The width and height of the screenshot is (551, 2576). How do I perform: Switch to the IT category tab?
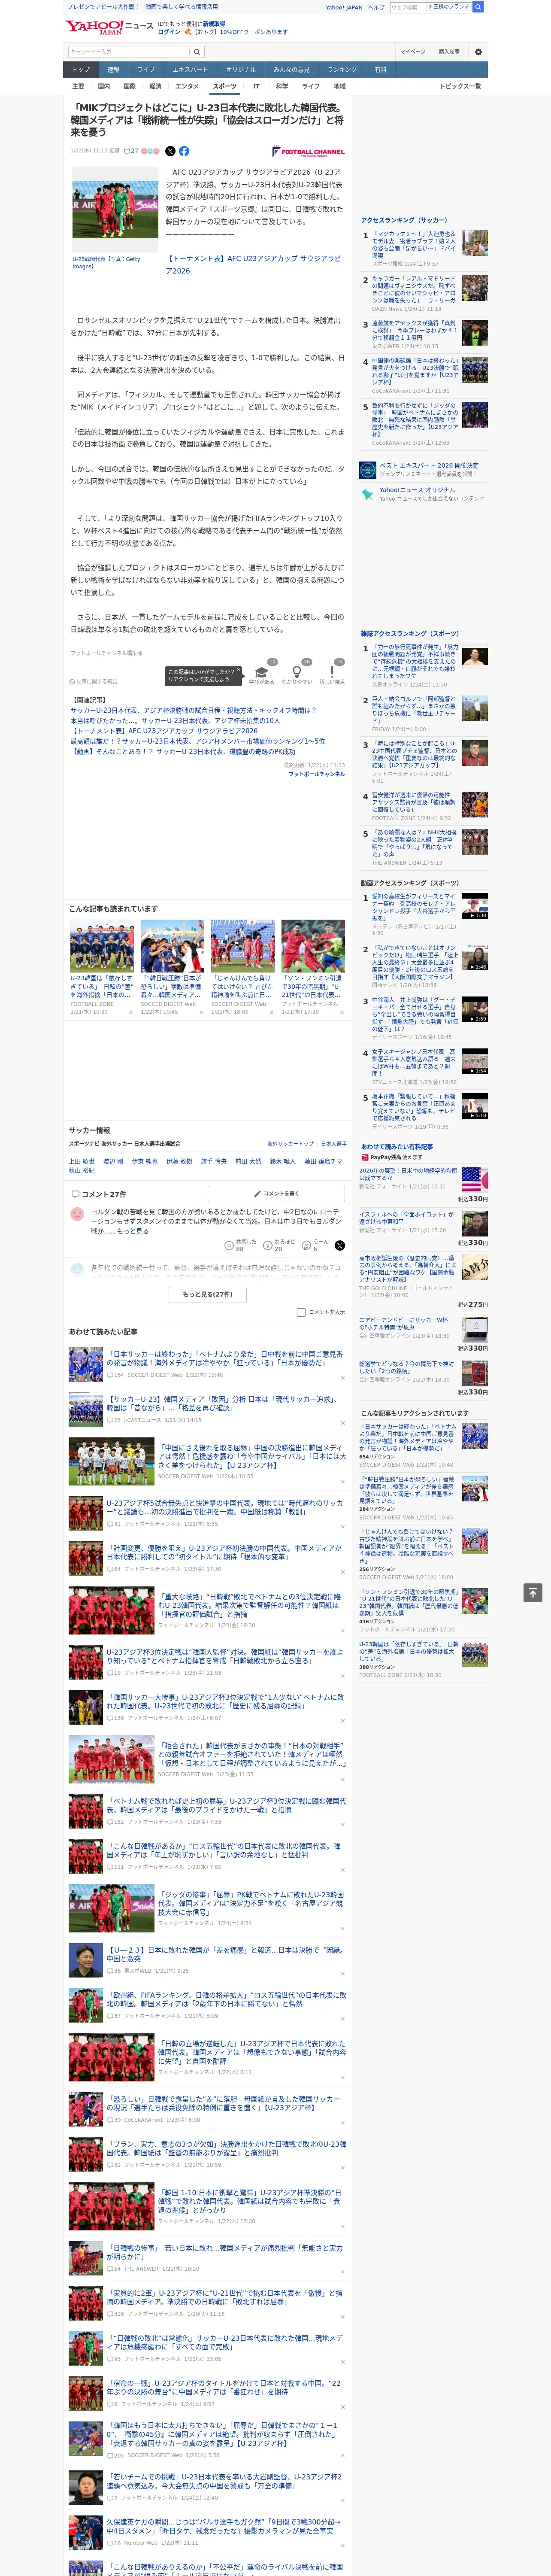(256, 86)
